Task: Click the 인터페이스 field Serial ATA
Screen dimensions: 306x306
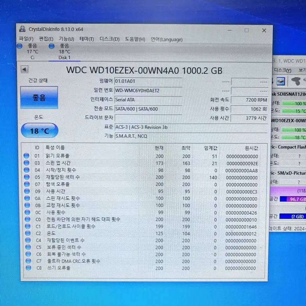Action: point(148,100)
